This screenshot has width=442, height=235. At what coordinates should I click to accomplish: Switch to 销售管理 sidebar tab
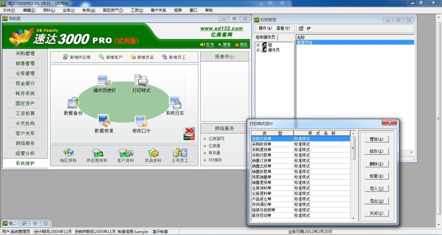point(25,63)
